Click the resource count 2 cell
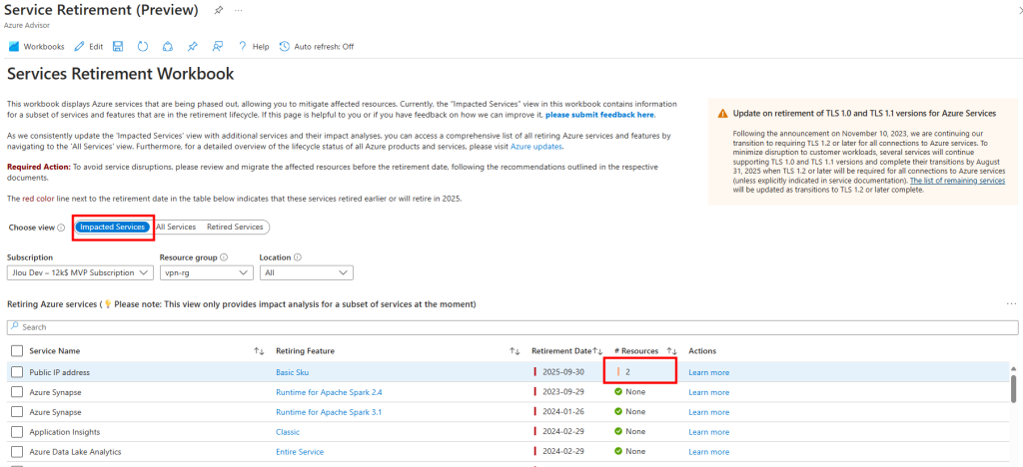1023x467 pixels. 627,372
